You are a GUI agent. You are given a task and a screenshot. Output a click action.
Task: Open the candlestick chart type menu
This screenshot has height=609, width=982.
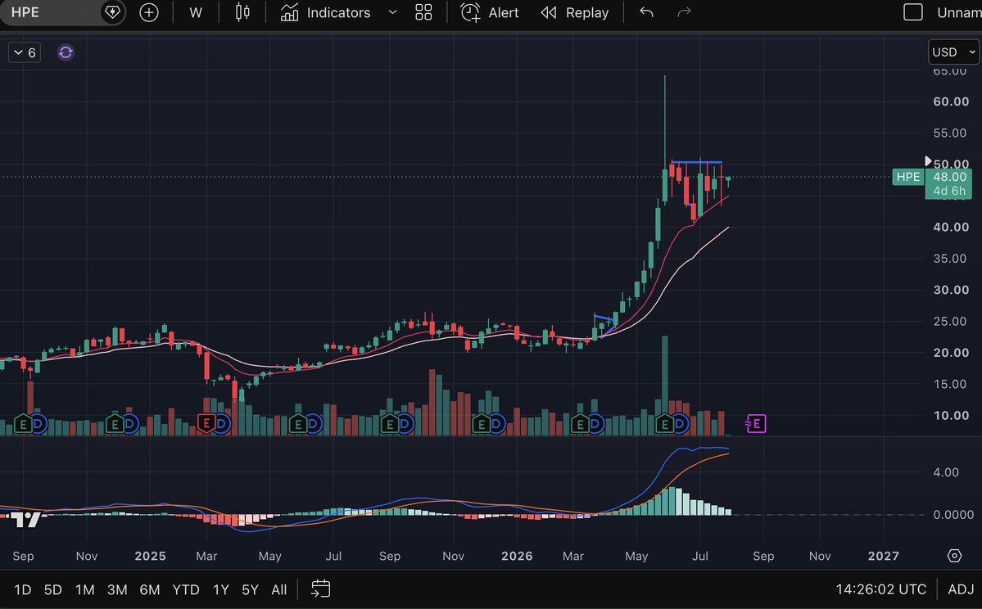tap(242, 12)
